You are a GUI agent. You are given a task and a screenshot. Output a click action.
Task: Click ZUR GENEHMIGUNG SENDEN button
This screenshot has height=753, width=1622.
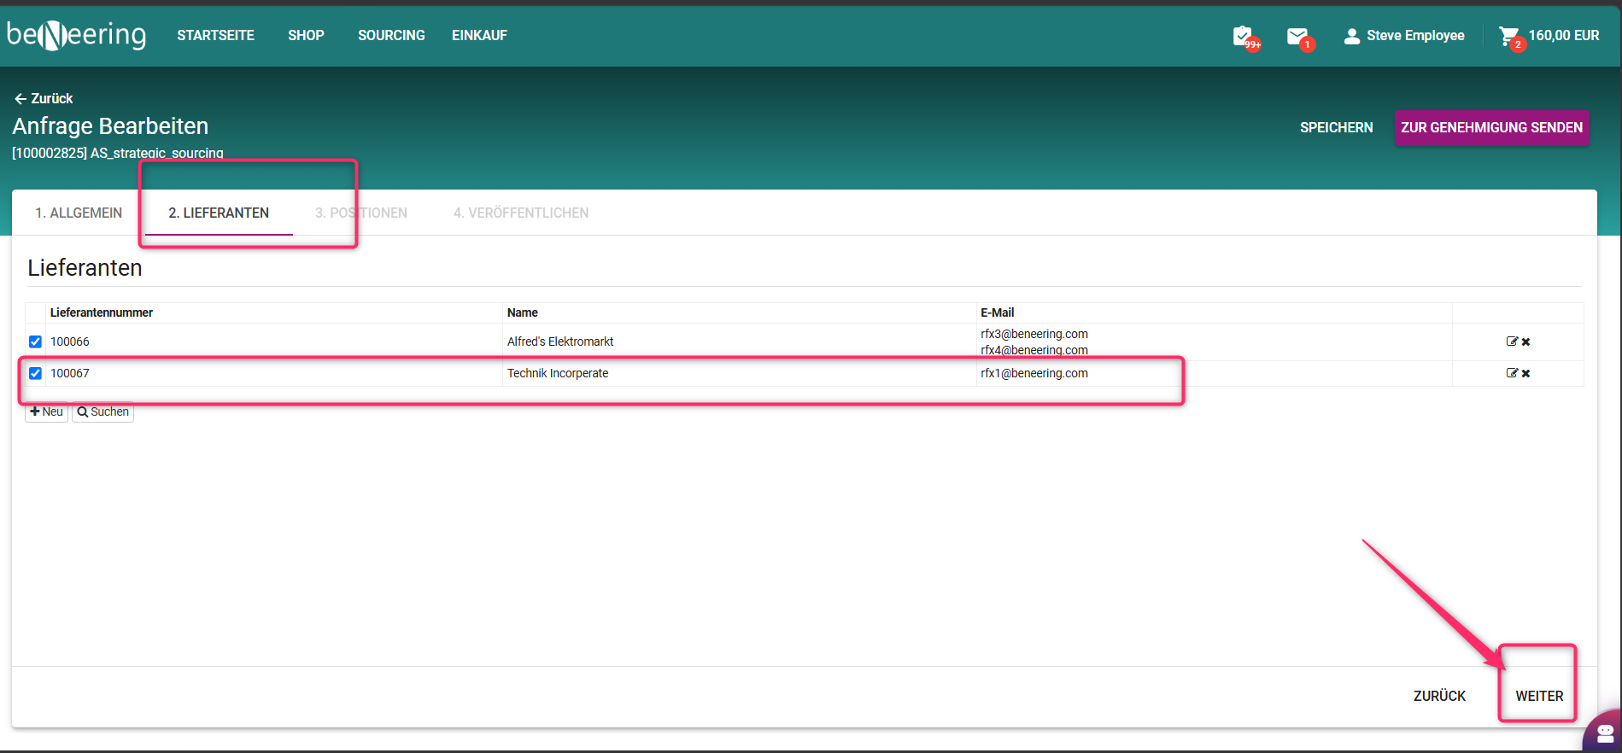tap(1491, 127)
